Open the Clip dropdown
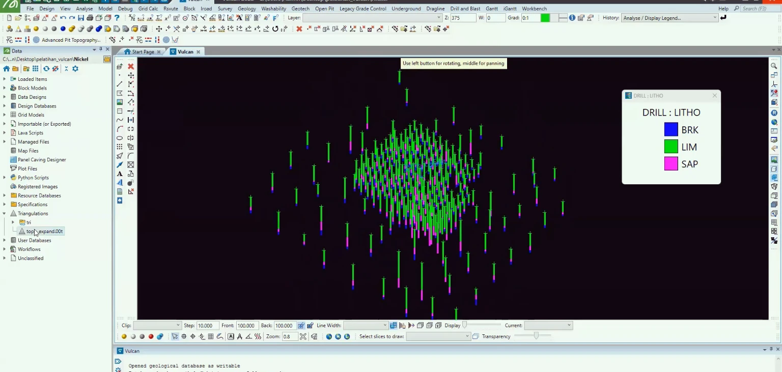Viewport: 782px width, 372px height. [x=157, y=326]
